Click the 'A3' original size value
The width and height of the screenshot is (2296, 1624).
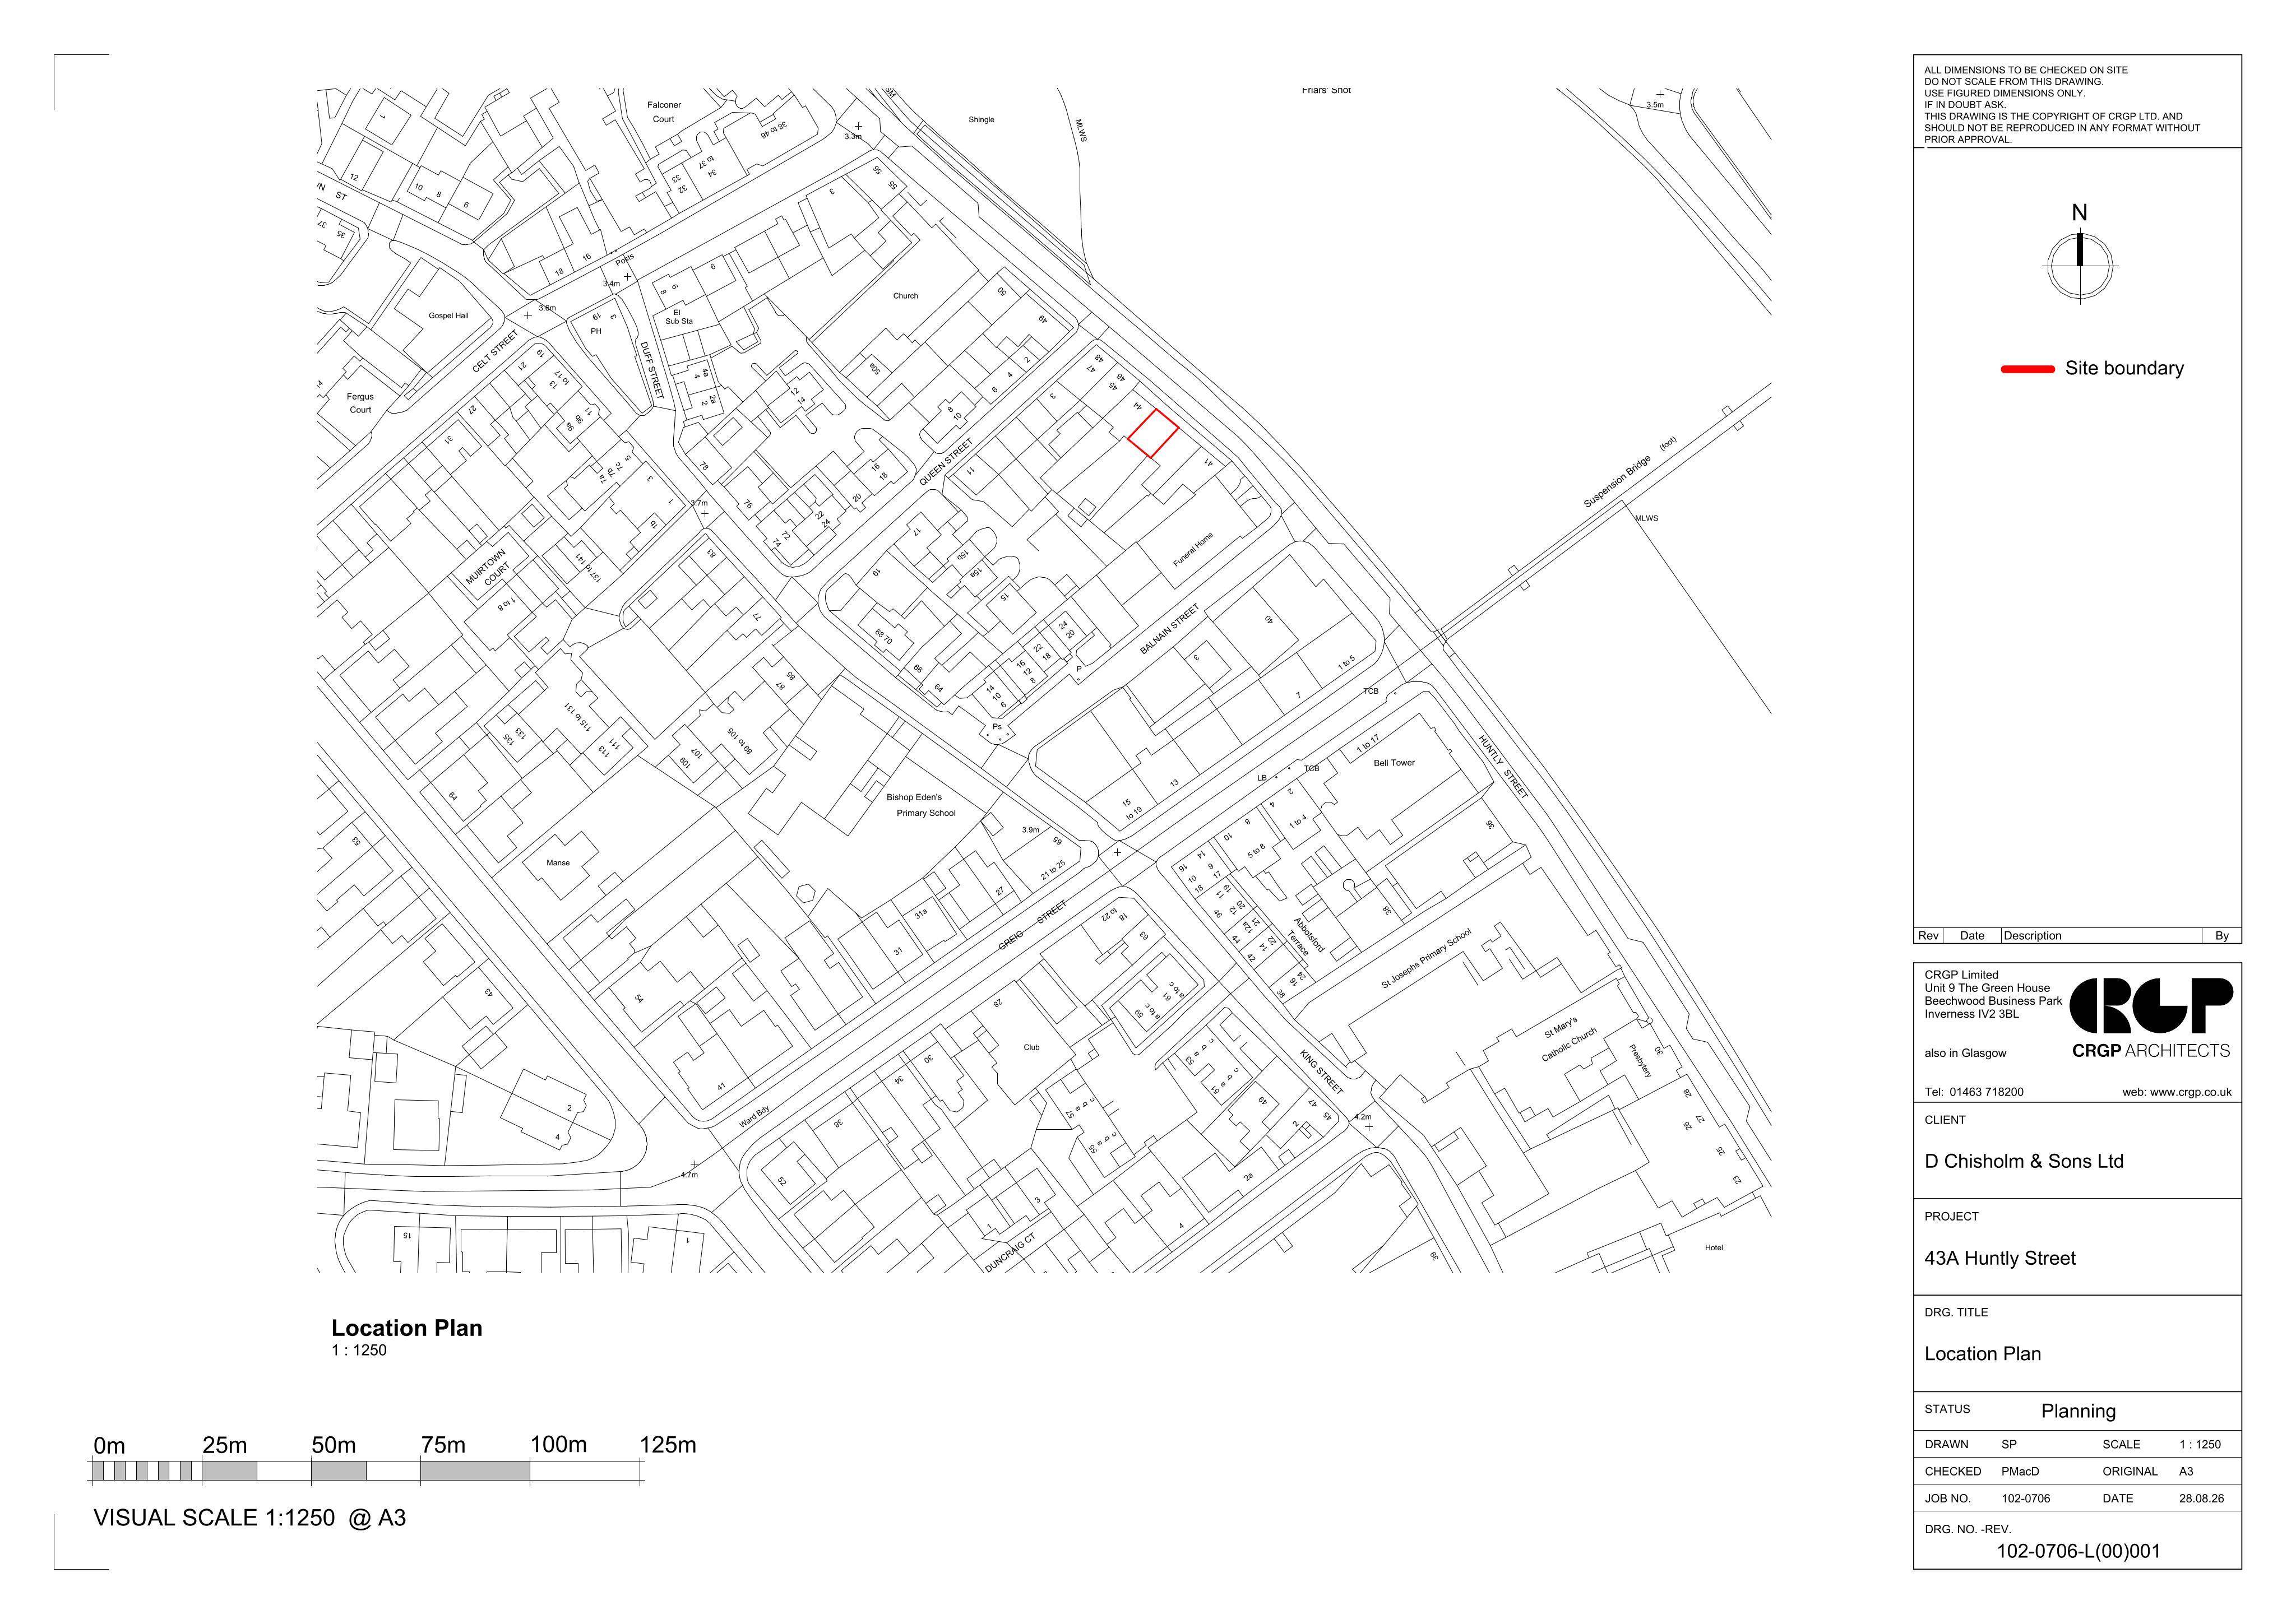click(x=2186, y=1471)
